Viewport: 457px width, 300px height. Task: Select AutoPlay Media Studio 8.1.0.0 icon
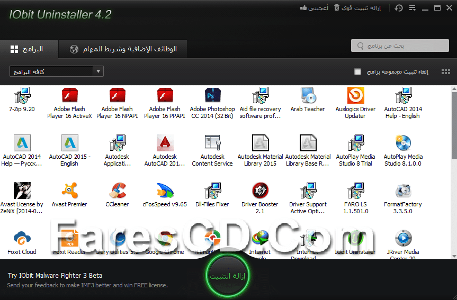pos(403,143)
